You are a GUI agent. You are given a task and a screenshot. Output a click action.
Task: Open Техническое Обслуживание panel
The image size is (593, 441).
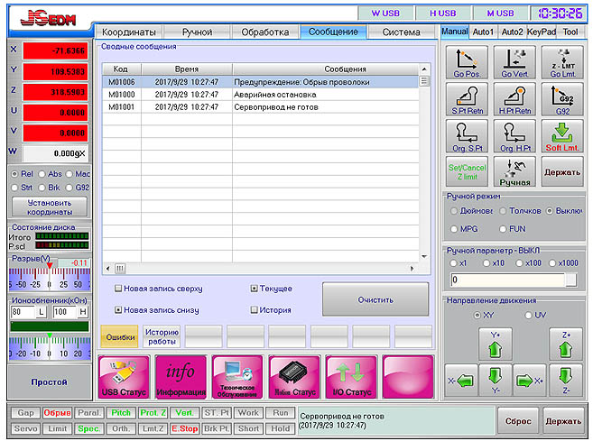coord(237,377)
